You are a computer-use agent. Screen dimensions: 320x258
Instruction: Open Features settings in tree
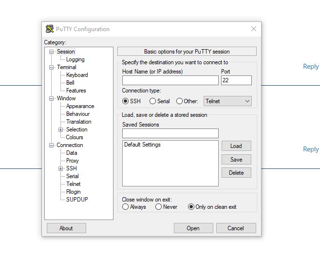tap(76, 91)
